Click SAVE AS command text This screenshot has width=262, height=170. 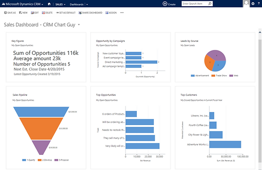12,13
